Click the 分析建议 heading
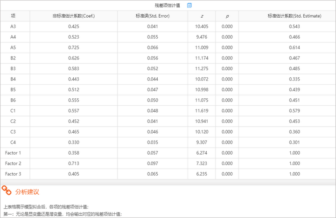The width and height of the screenshot is (336, 218). pyautogui.click(x=27, y=192)
